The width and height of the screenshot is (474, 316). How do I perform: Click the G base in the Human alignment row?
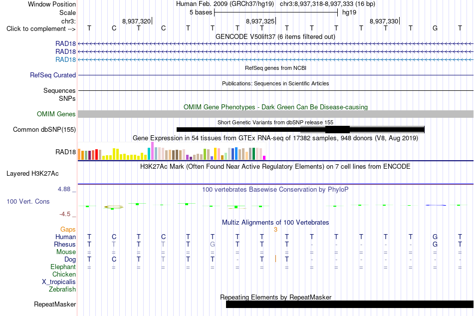(x=435, y=237)
